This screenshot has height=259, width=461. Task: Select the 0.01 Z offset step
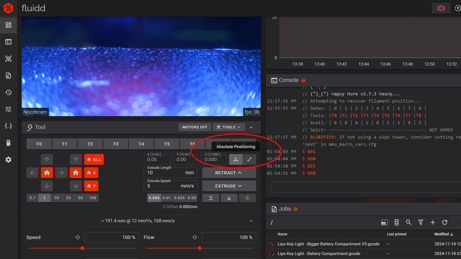click(x=166, y=198)
